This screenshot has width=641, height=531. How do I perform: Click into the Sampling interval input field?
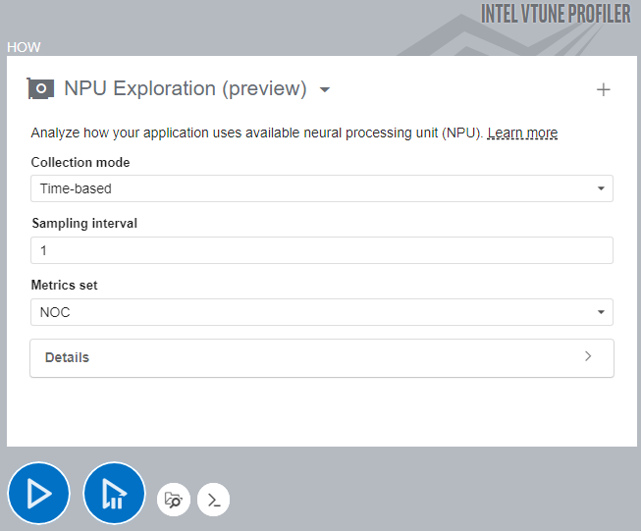(x=321, y=250)
